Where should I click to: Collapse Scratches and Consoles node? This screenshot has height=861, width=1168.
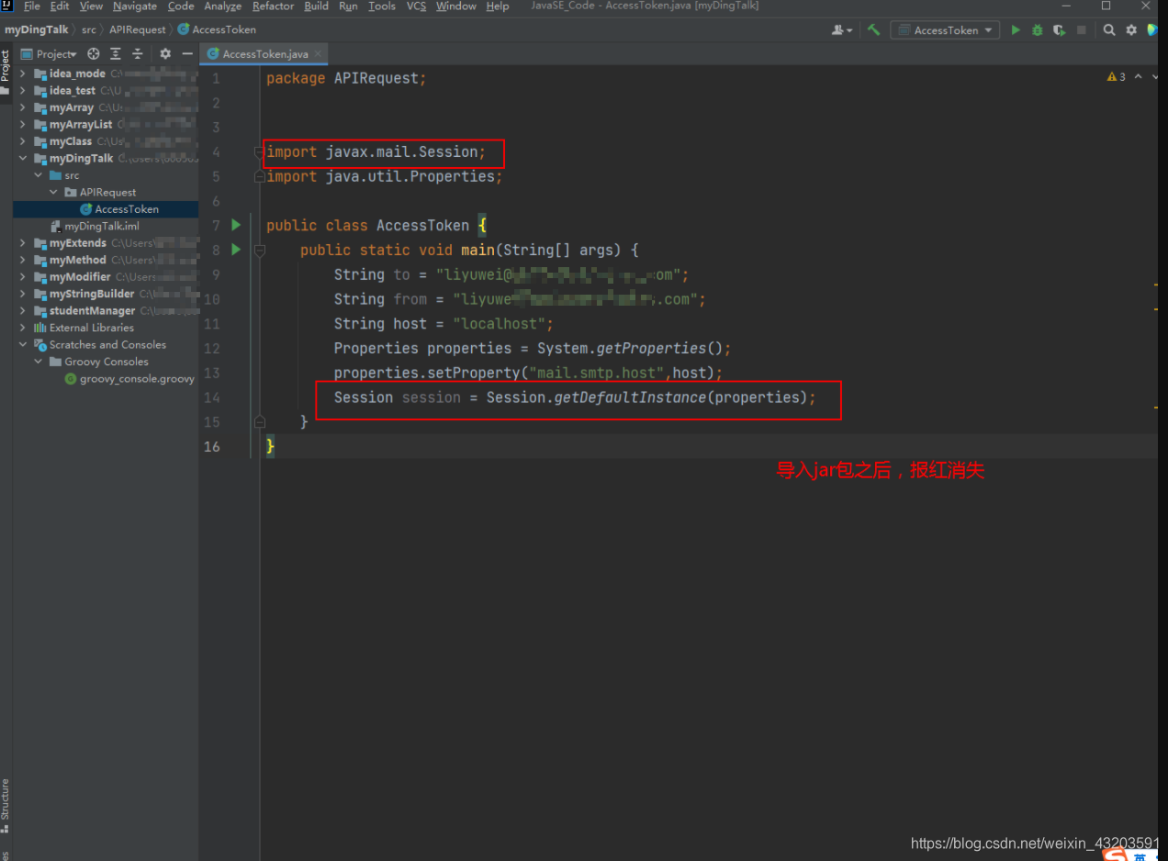pos(23,344)
